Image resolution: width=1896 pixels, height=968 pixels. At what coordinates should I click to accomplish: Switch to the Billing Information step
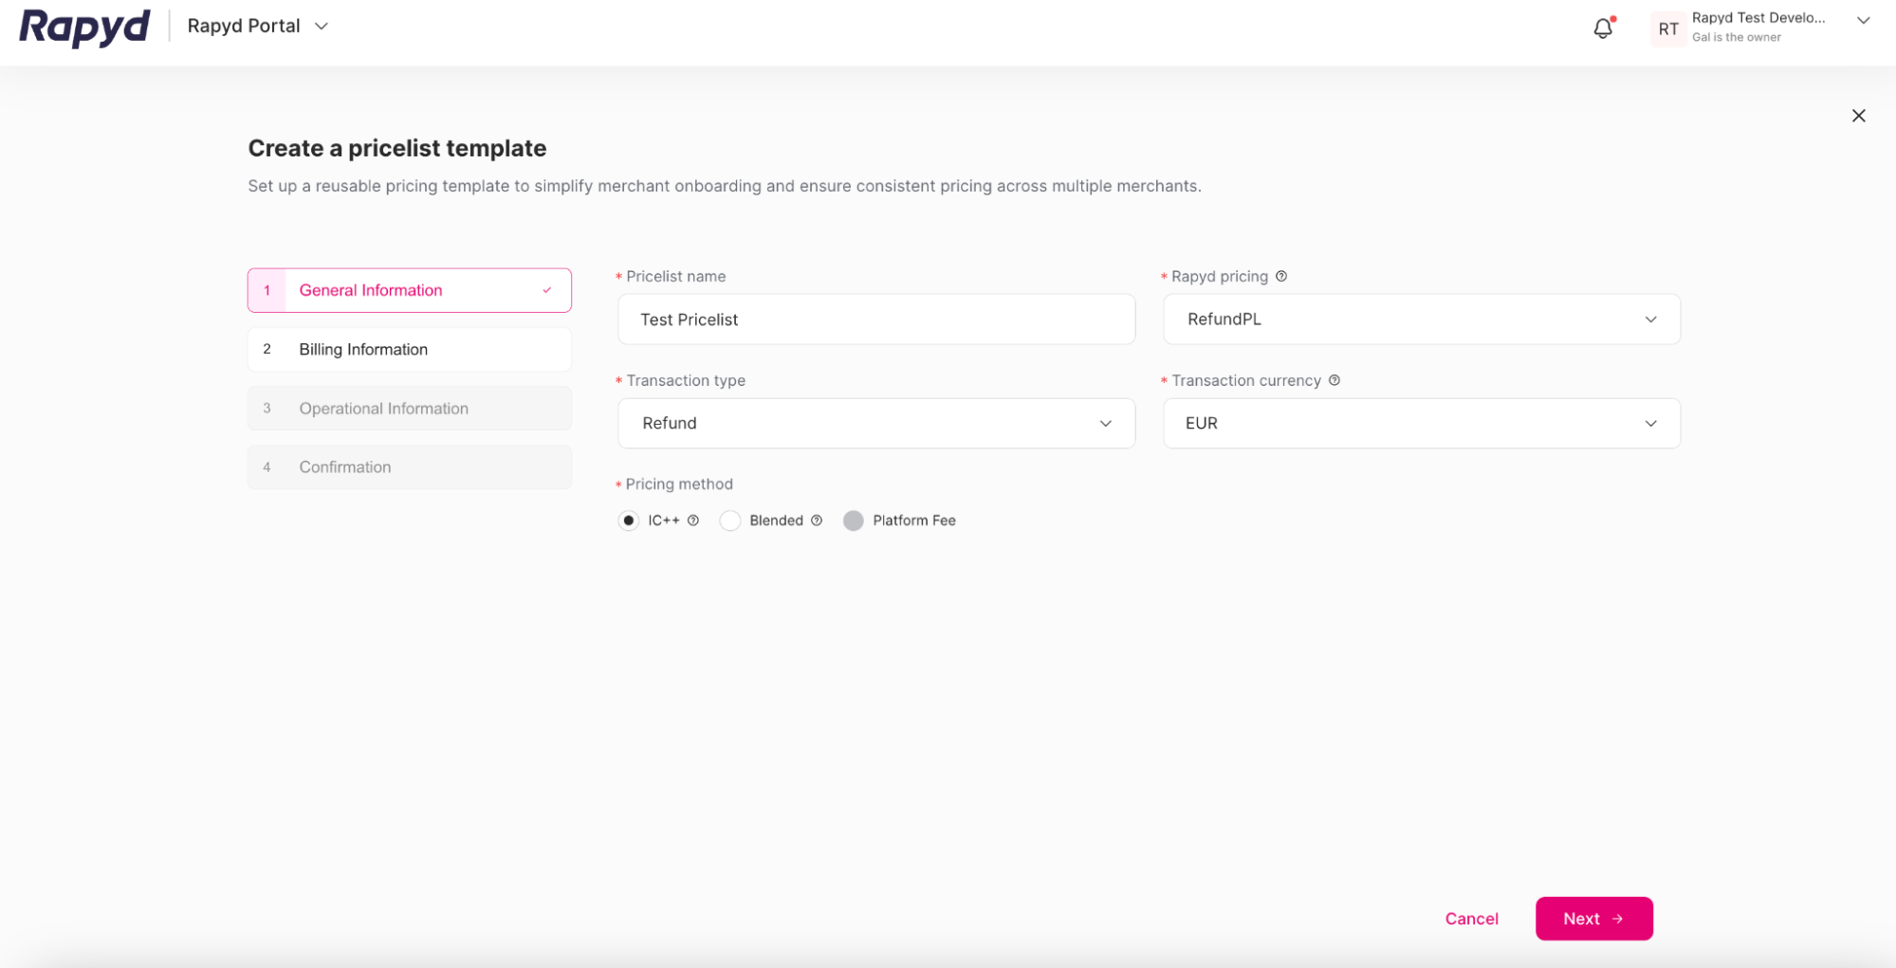click(409, 349)
